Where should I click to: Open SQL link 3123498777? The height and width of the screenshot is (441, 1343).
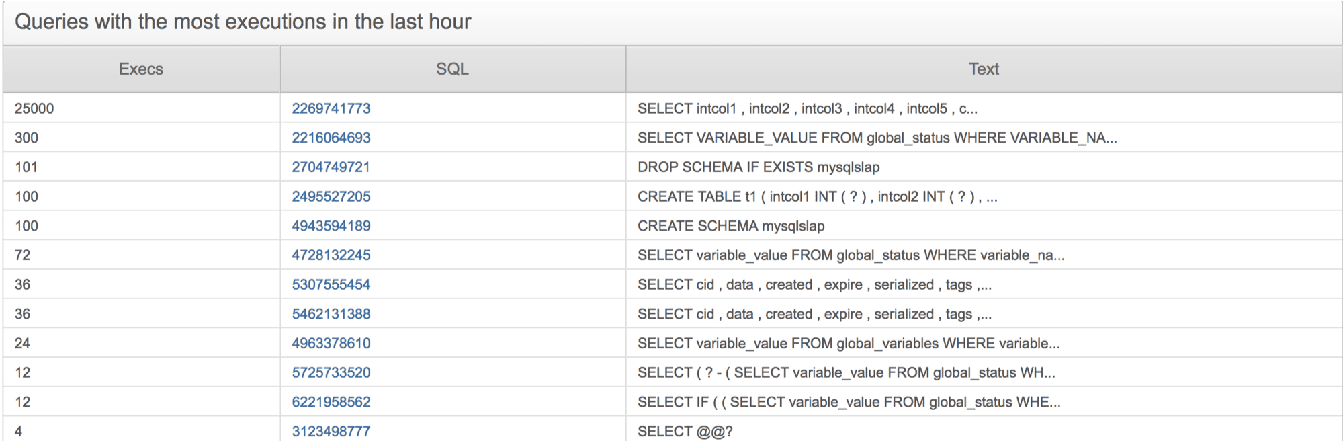tap(331, 431)
